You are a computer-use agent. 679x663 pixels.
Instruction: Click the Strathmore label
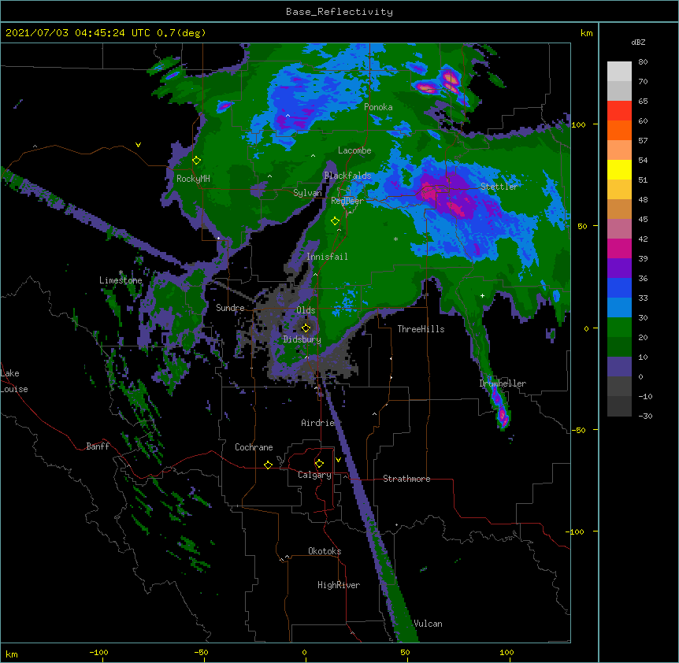click(x=406, y=479)
